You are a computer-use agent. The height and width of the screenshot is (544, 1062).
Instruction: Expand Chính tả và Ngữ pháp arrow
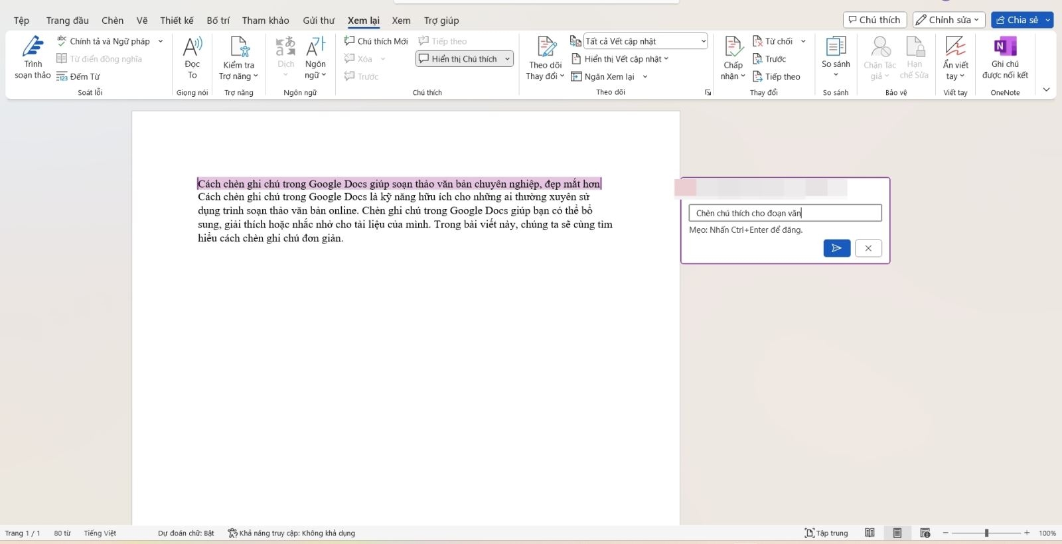click(161, 41)
